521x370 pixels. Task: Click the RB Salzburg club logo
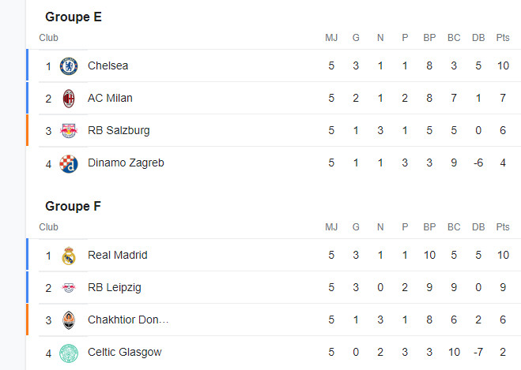click(x=69, y=131)
